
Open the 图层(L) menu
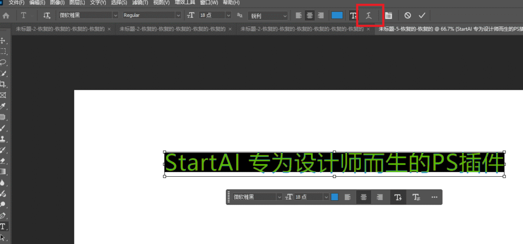pos(77,3)
